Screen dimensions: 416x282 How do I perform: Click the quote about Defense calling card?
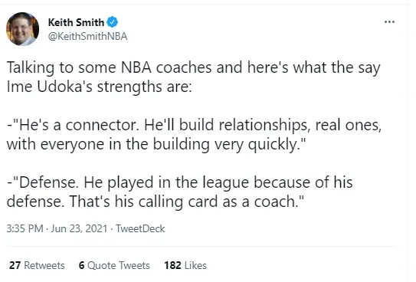click(179, 192)
